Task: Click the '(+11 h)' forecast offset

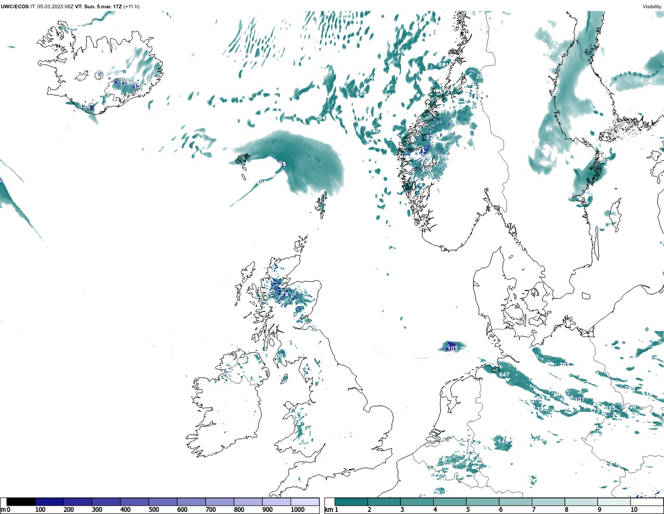Action: tap(131, 7)
